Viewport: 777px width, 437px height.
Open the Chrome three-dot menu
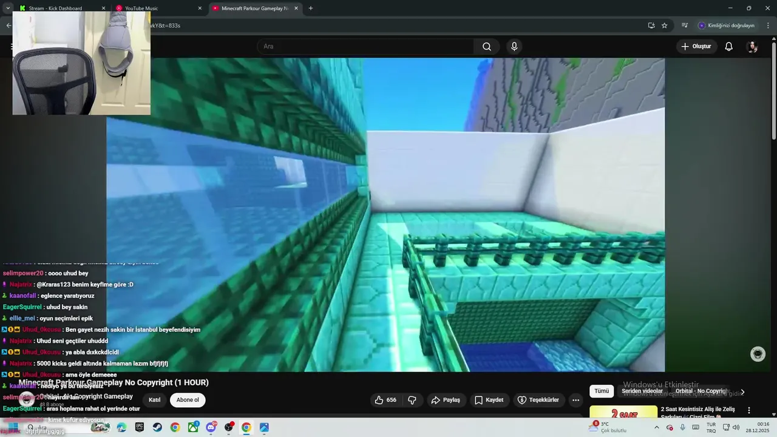(768, 25)
